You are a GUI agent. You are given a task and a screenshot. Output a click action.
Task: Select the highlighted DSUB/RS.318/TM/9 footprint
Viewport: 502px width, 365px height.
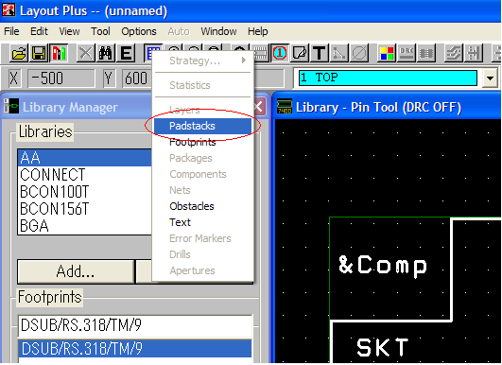[x=135, y=348]
